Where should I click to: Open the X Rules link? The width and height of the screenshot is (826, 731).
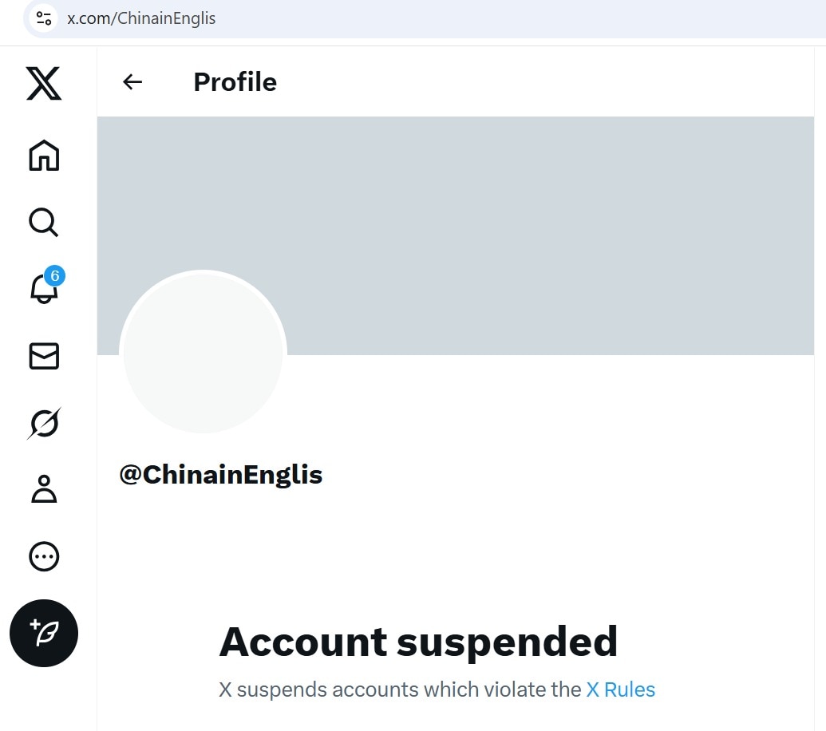coord(621,690)
